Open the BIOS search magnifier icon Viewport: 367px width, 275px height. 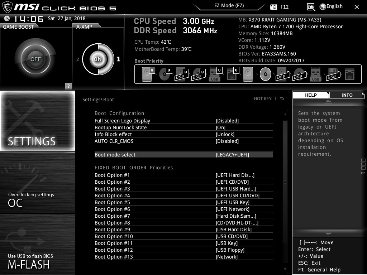tap(311, 7)
